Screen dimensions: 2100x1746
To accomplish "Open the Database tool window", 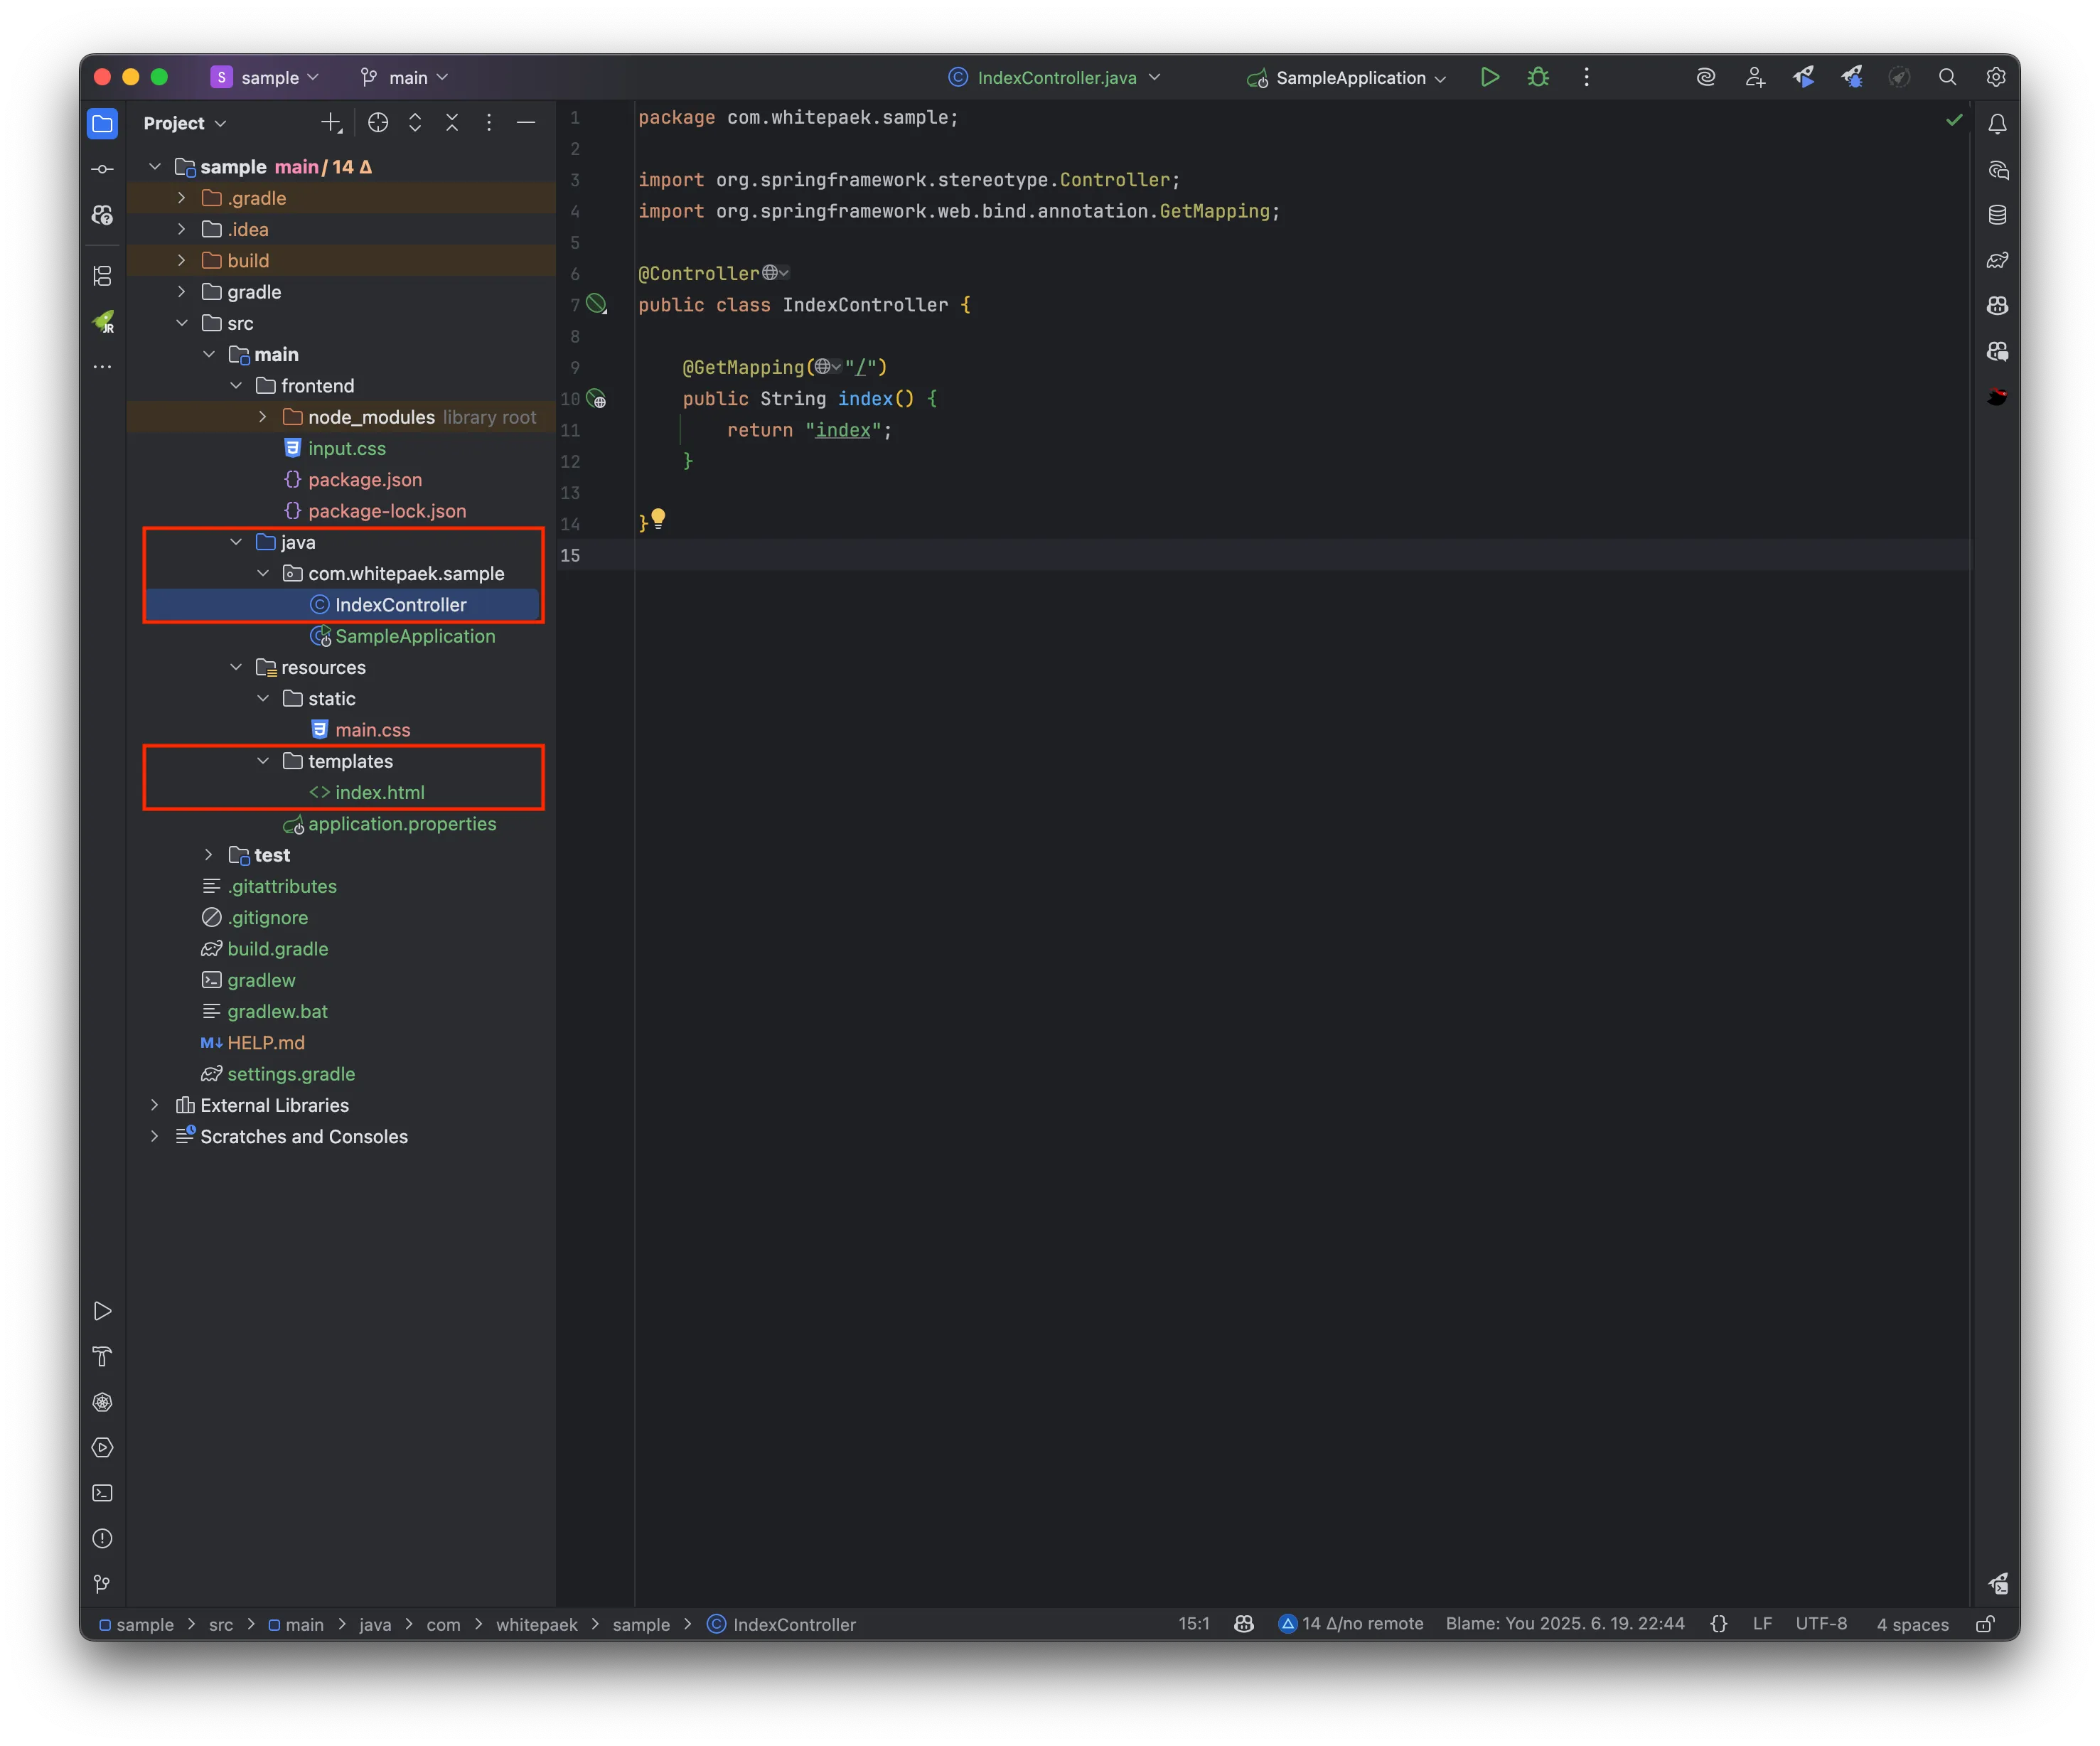I will point(1997,215).
